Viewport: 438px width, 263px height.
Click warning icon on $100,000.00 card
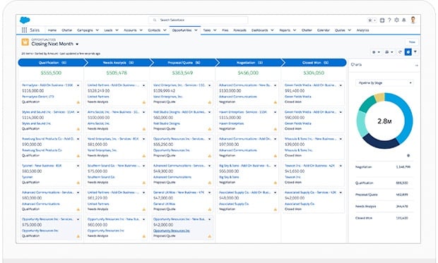pos(144,129)
